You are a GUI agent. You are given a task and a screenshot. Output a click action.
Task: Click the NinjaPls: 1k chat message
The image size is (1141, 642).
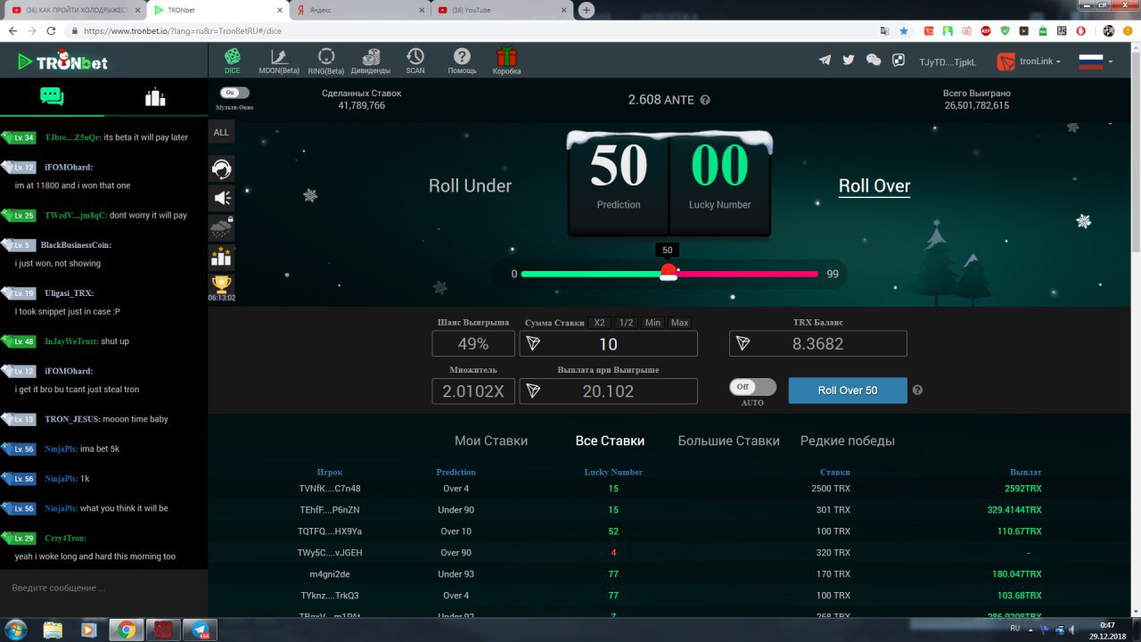tap(66, 479)
